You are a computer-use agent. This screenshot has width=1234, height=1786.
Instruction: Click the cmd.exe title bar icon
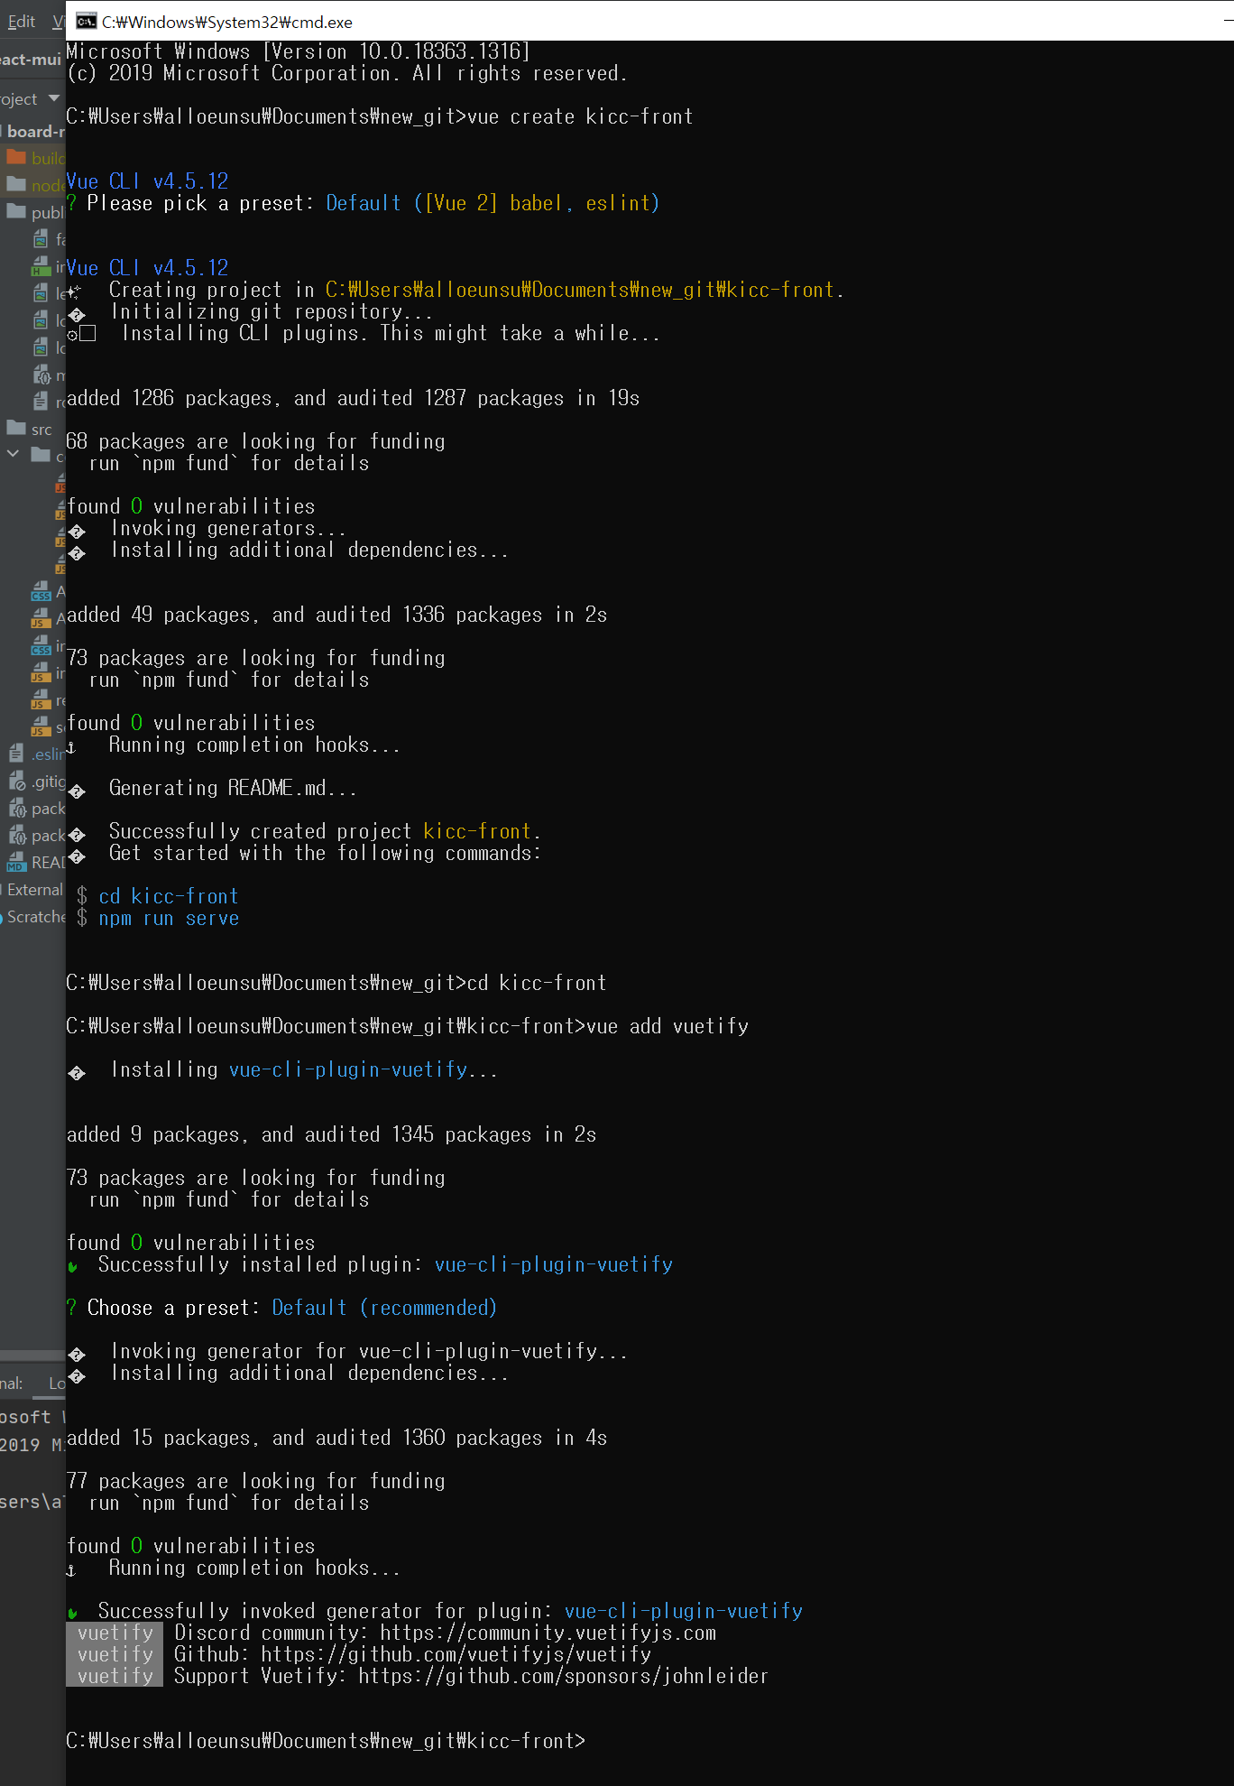(87, 22)
